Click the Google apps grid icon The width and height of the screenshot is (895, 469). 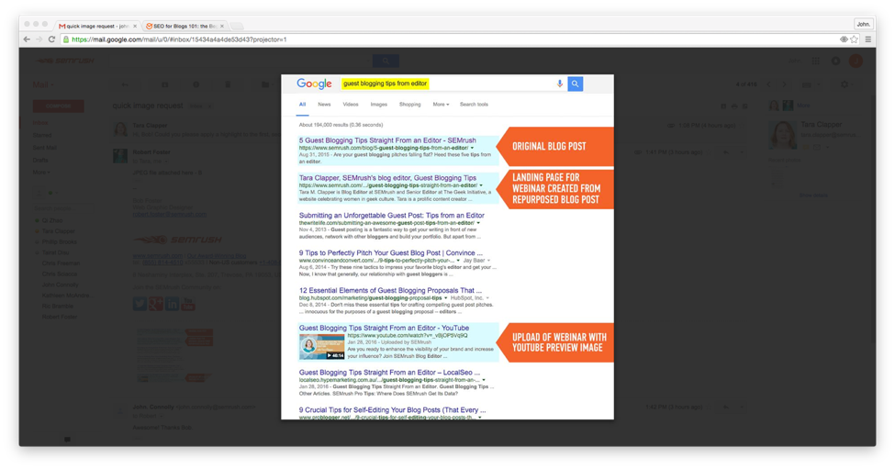[x=816, y=61]
